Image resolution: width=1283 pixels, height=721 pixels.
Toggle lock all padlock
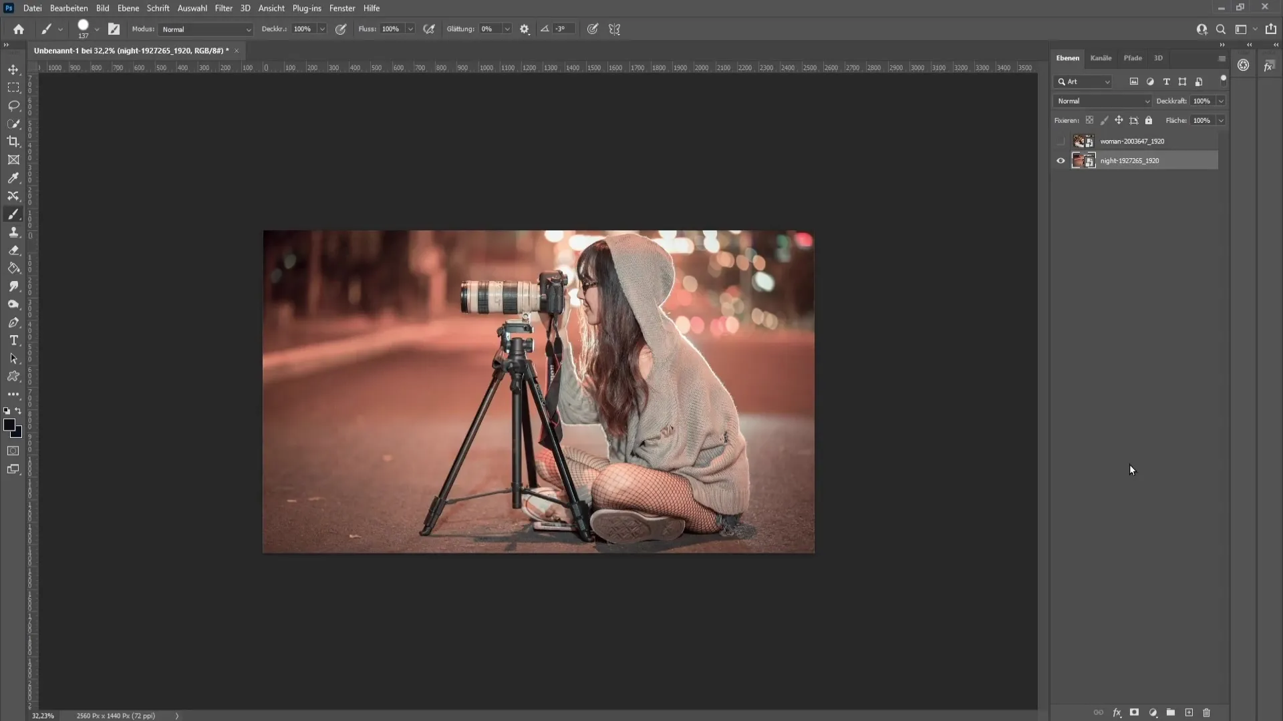[1149, 120]
